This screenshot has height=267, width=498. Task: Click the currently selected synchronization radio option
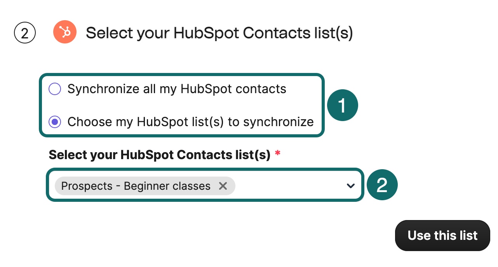pyautogui.click(x=55, y=122)
